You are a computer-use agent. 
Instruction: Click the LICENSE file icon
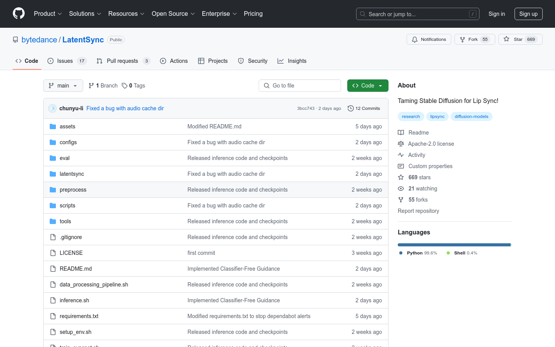pos(53,253)
